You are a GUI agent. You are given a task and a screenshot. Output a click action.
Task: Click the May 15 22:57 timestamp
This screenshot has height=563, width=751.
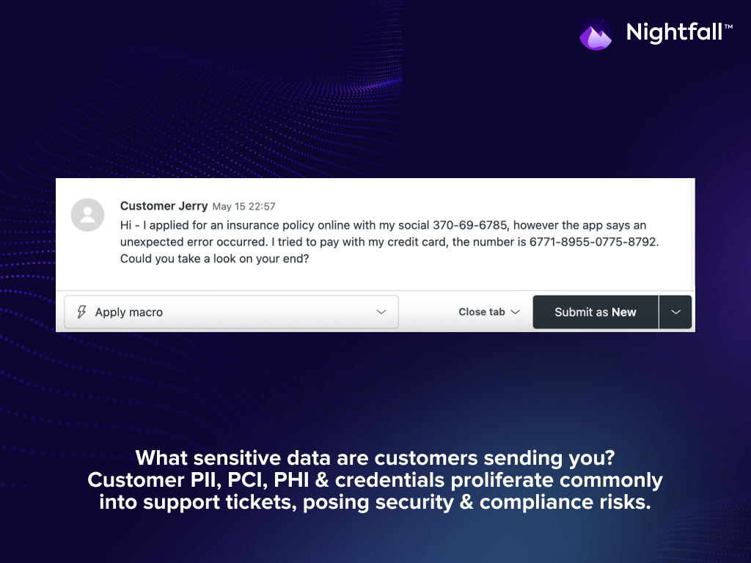click(243, 207)
